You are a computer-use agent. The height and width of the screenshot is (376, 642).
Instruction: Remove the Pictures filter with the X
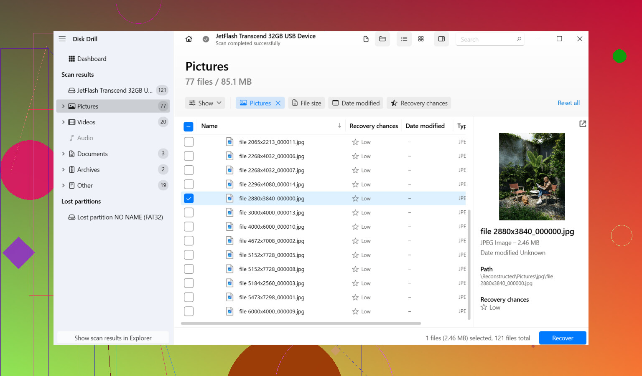pos(278,103)
